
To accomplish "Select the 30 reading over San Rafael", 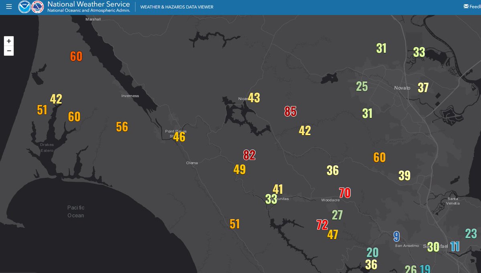I will coord(433,247).
